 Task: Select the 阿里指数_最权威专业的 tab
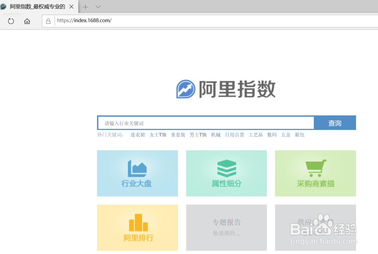[39, 6]
